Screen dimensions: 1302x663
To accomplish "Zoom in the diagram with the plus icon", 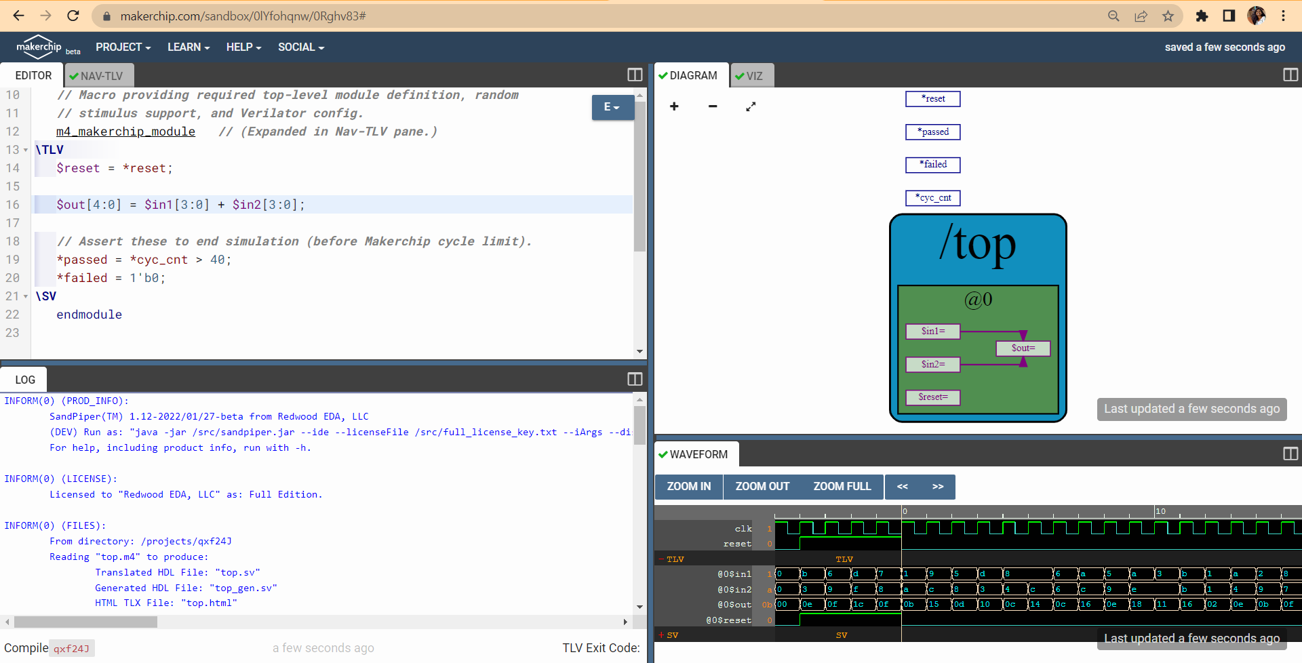I will click(674, 106).
